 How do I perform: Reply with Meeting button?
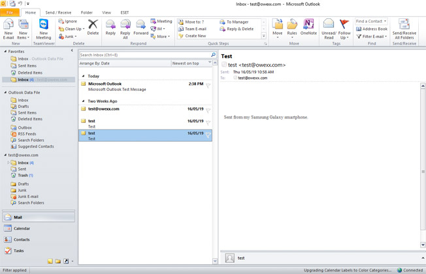tap(161, 21)
